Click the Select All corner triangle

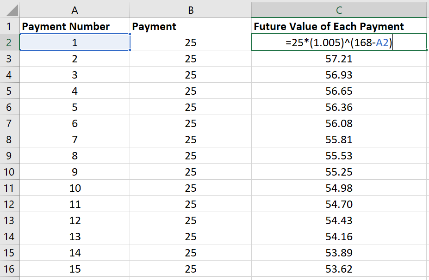coord(10,9)
